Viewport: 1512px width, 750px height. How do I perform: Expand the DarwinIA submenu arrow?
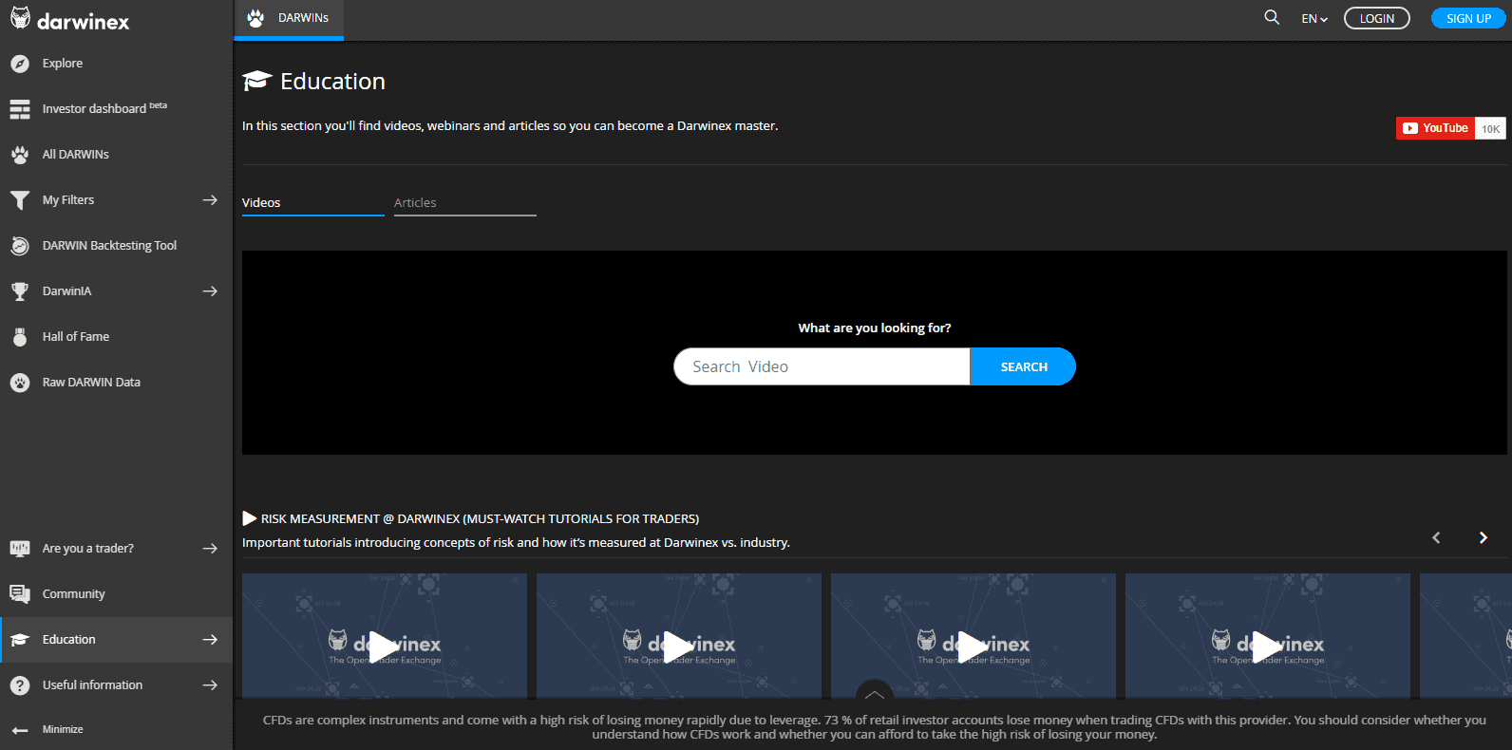[x=210, y=291]
